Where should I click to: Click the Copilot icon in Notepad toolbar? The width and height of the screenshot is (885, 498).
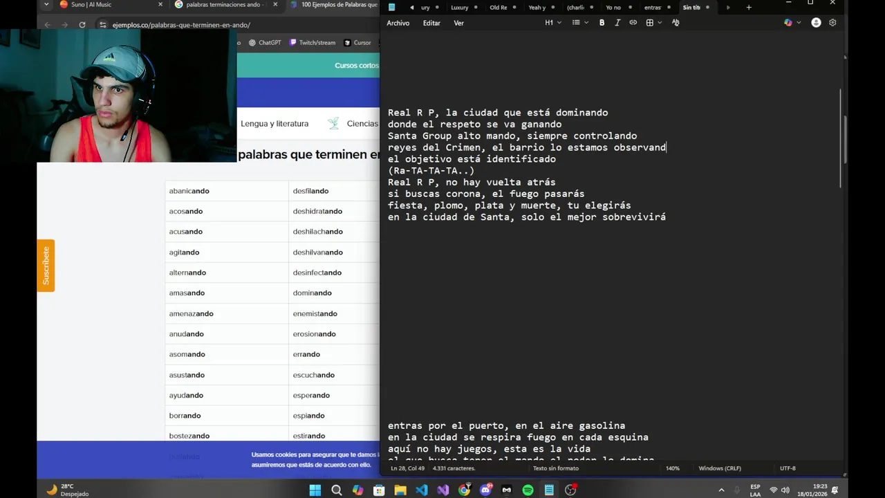tap(788, 23)
